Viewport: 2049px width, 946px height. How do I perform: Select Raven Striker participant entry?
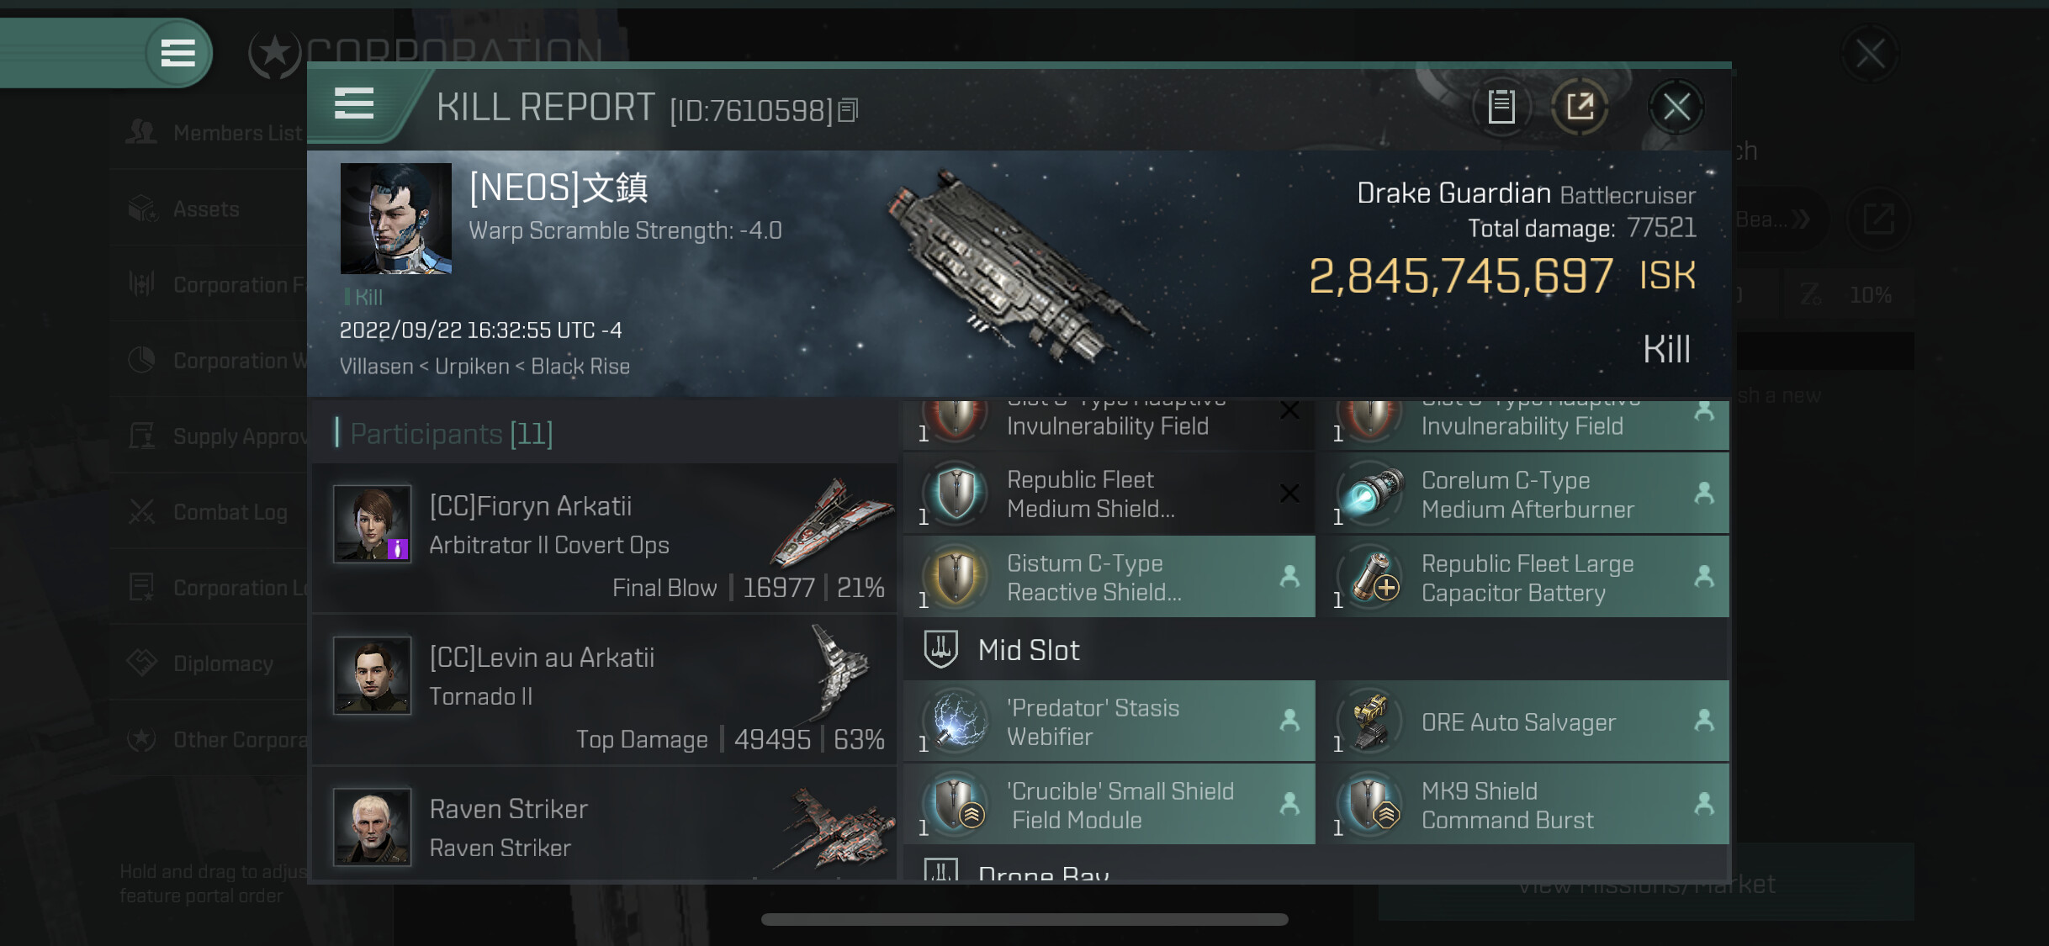pos(604,825)
